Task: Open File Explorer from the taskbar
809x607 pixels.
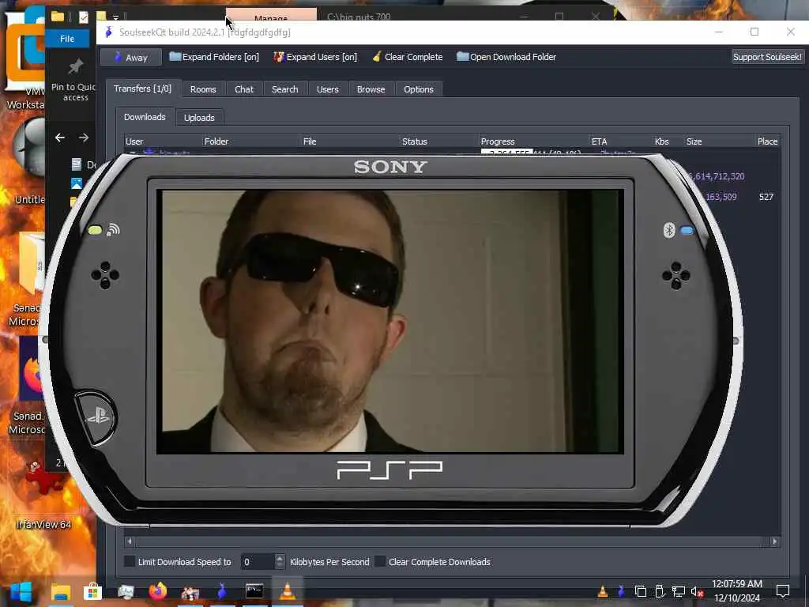Action: pos(60,591)
